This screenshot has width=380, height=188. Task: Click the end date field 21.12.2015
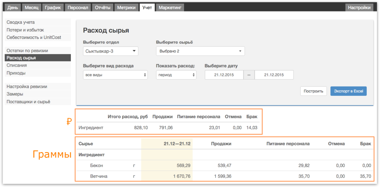click(x=274, y=75)
